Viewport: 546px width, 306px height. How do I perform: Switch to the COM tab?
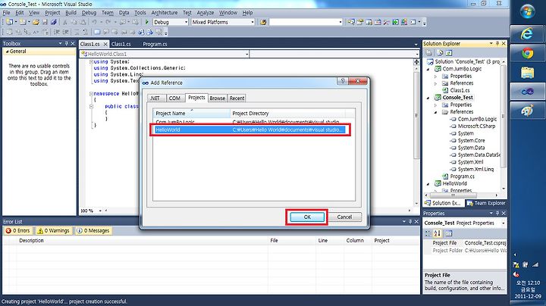[x=174, y=98]
